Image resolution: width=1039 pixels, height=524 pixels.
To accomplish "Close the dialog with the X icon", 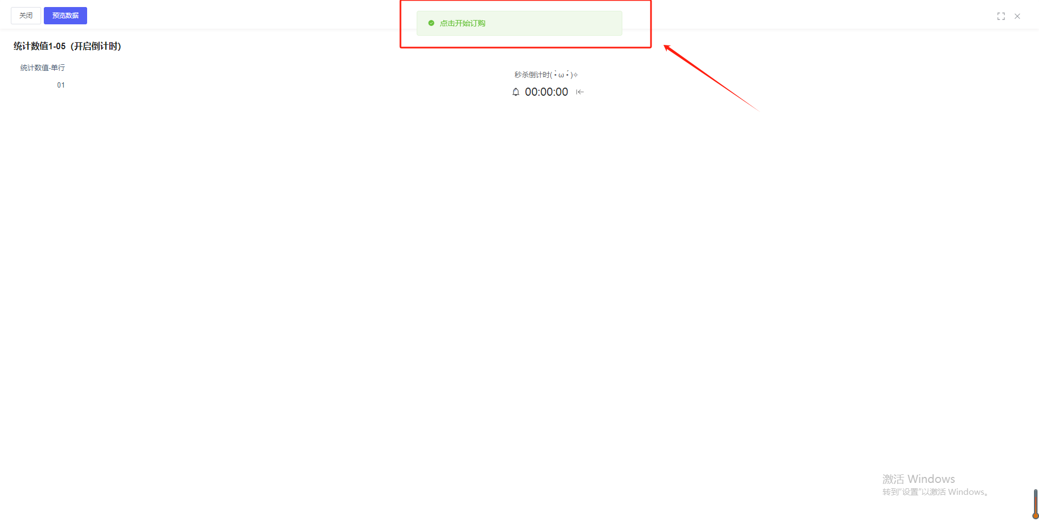I will 1017,16.
